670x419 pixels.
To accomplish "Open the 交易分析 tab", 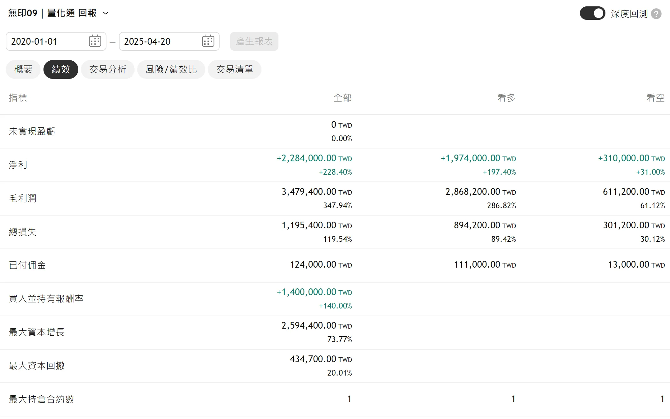I will (x=107, y=69).
